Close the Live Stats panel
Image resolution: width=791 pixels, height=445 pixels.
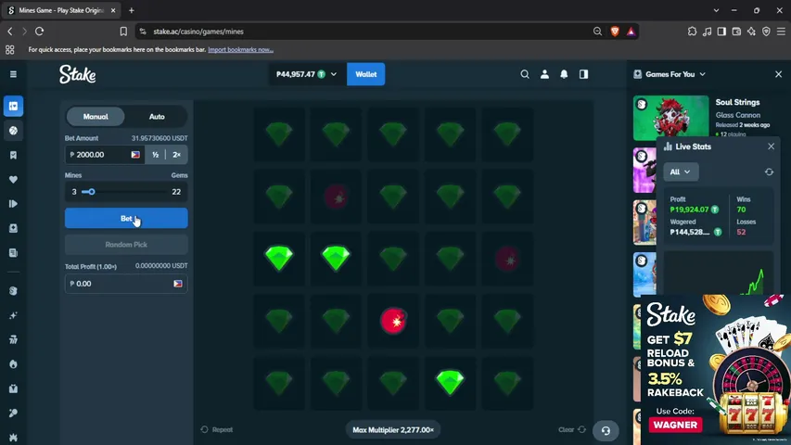pyautogui.click(x=771, y=146)
